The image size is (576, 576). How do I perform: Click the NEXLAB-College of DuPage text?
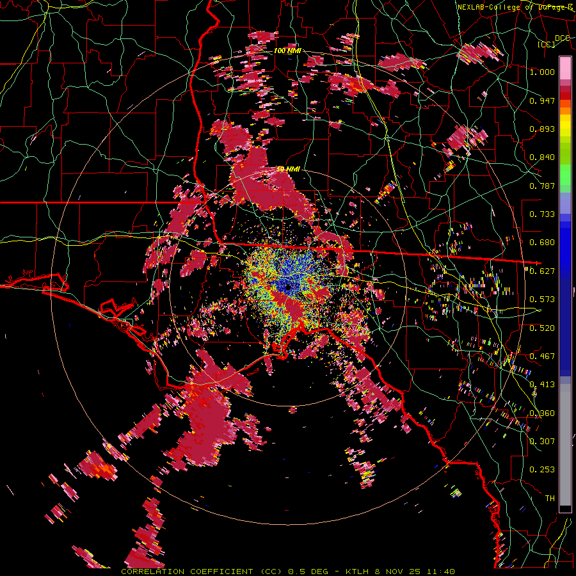[515, 7]
